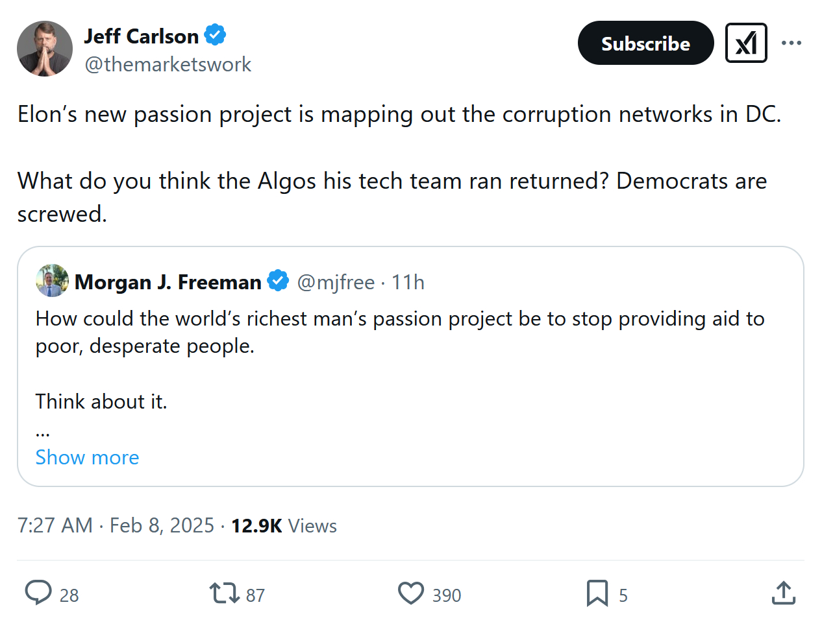The height and width of the screenshot is (620, 822).
Task: Click the 7:27 AM Feb 8, 2025 timestamp
Action: click(x=116, y=525)
